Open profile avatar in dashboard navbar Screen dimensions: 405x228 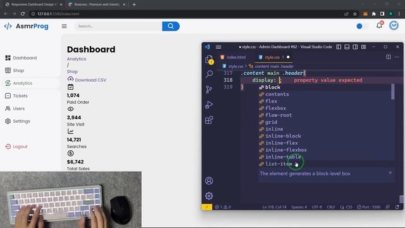click(394, 25)
